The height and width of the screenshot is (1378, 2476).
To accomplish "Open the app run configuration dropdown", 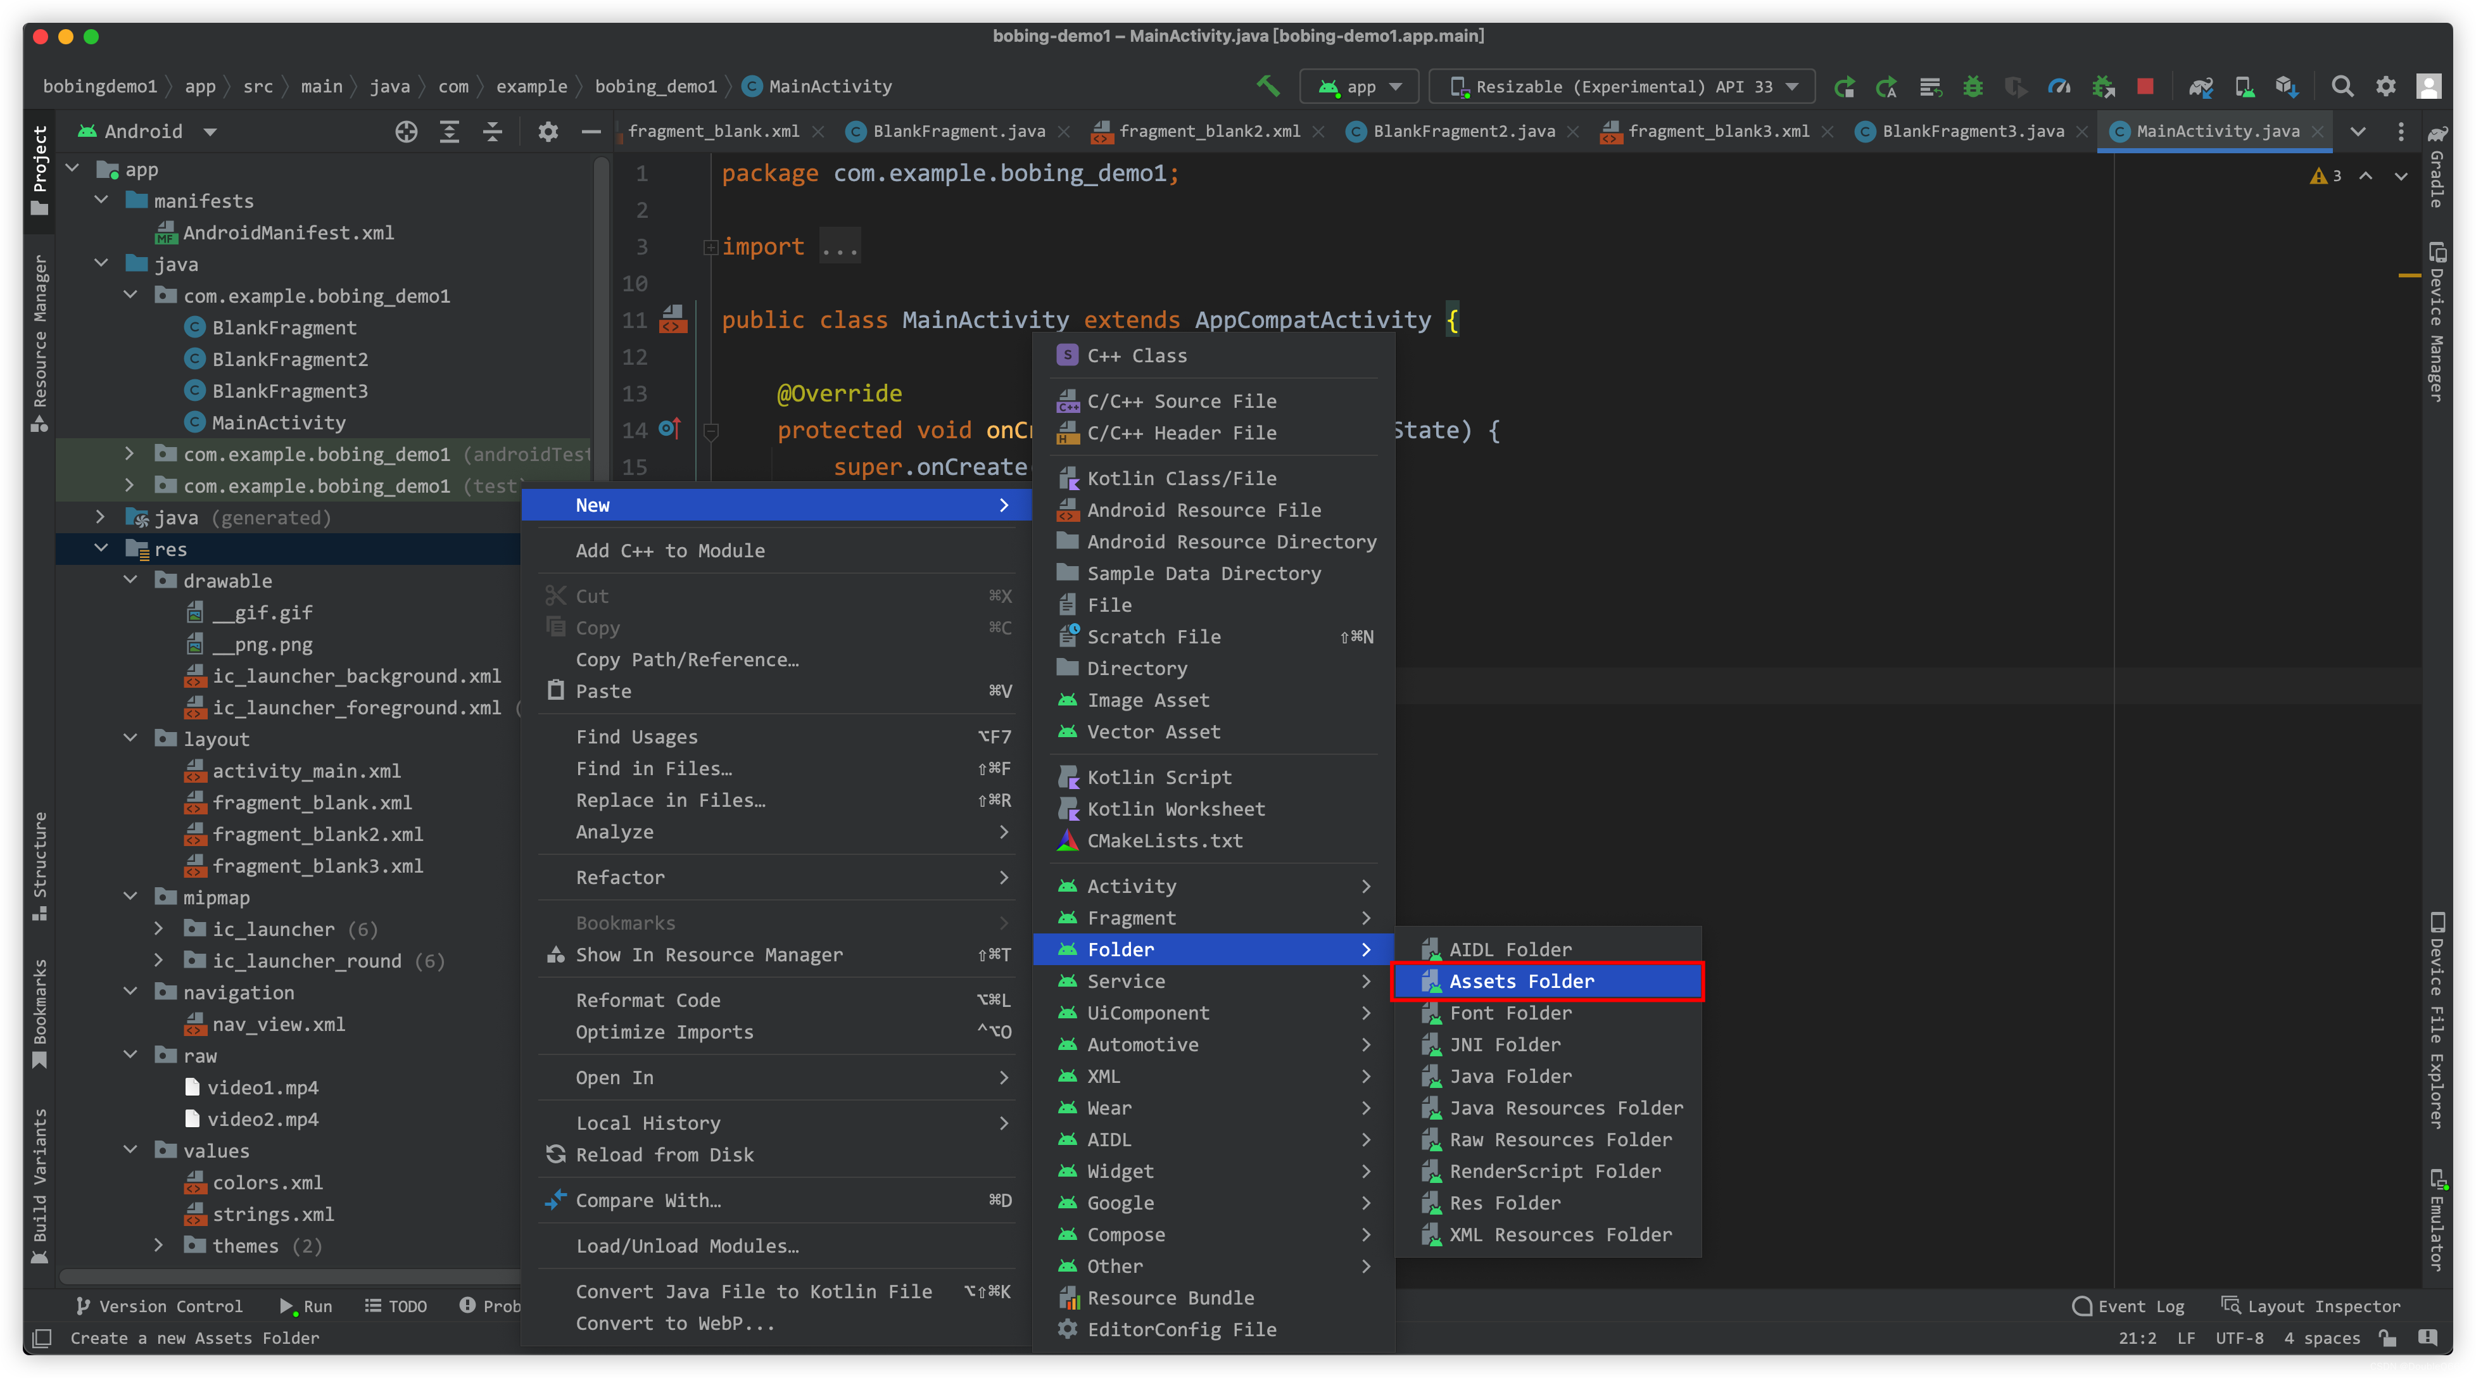I will click(x=1360, y=87).
